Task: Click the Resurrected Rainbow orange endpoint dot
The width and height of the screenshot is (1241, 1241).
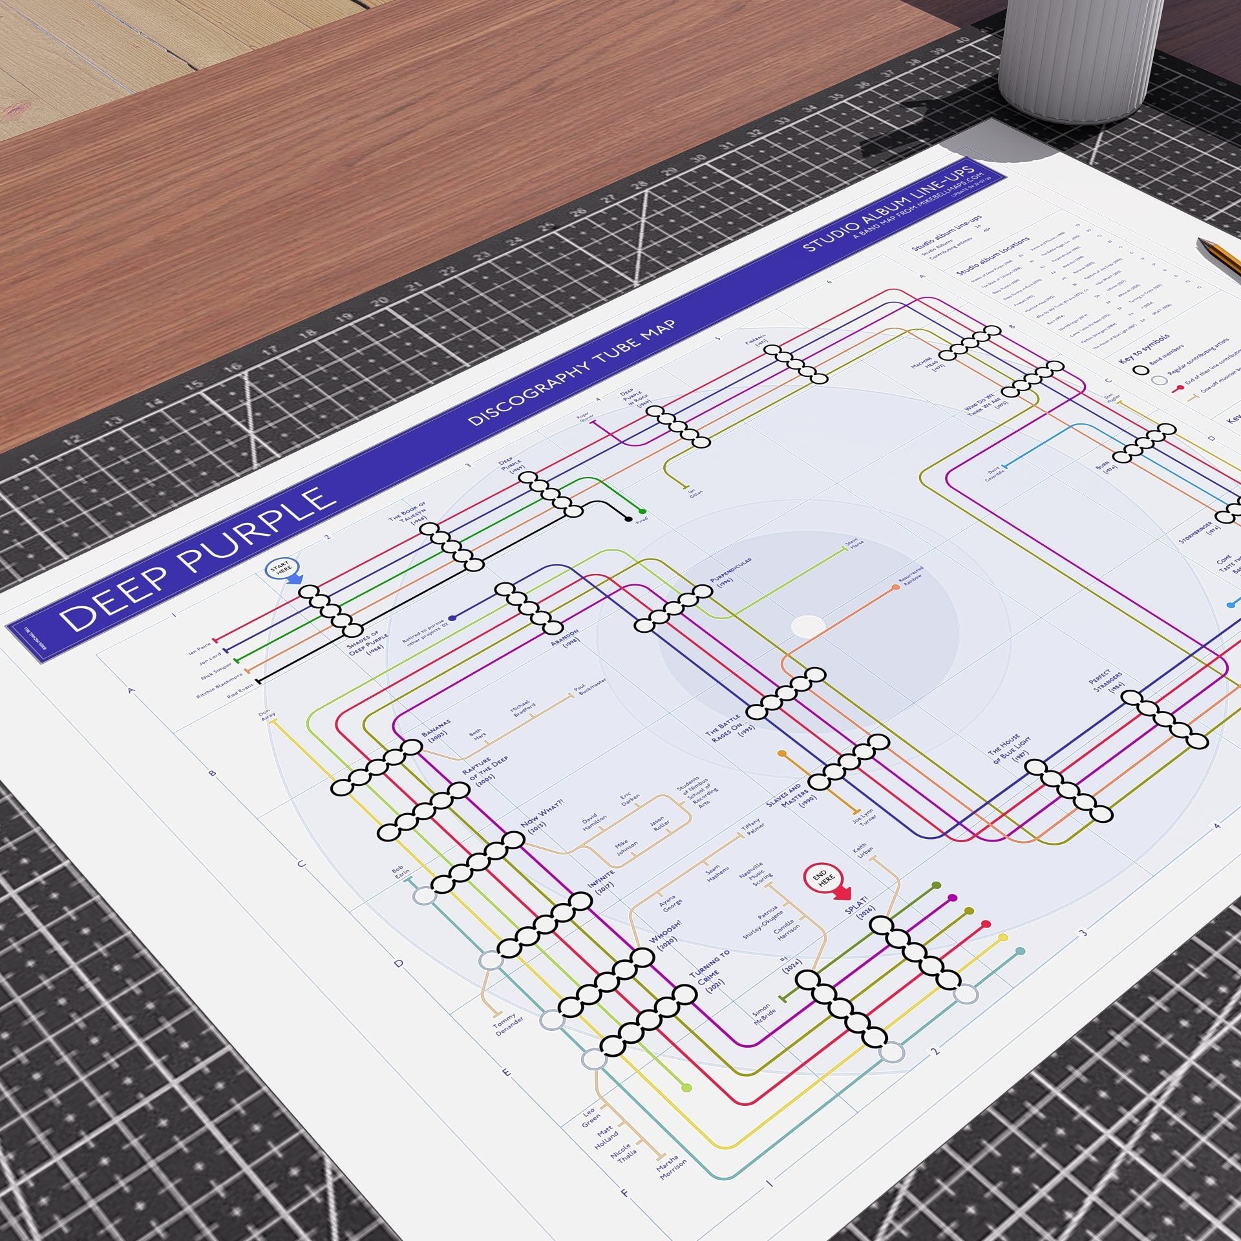Action: tap(896, 588)
